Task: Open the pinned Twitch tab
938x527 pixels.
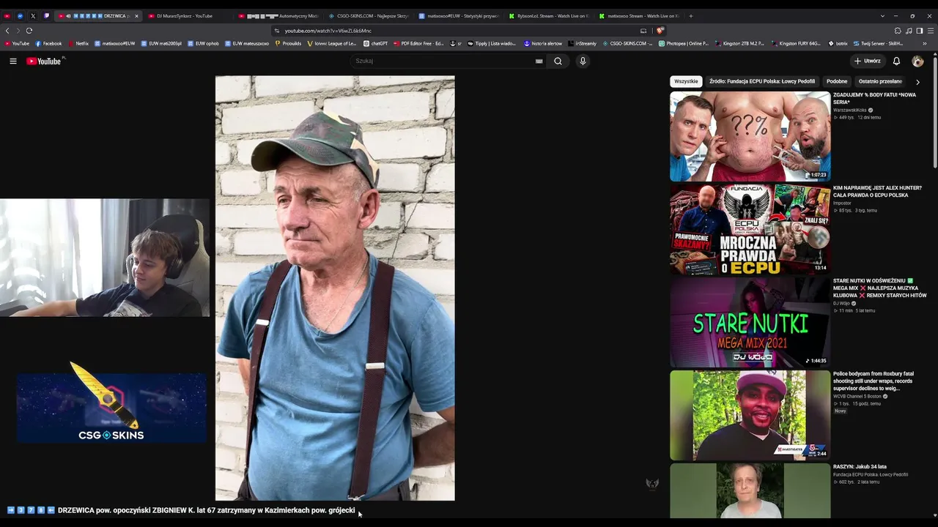Action: (x=46, y=16)
